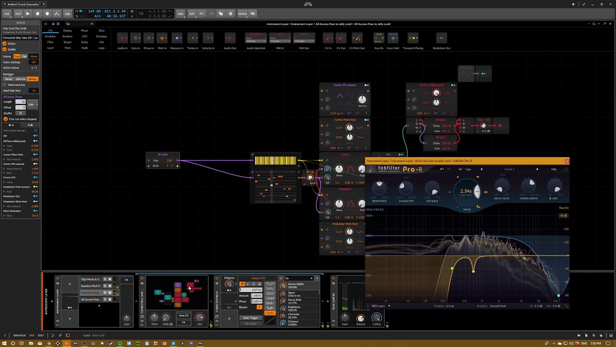616x347 pixels.
Task: Click Note Trigger in Classic LFO
Action: 251,318
